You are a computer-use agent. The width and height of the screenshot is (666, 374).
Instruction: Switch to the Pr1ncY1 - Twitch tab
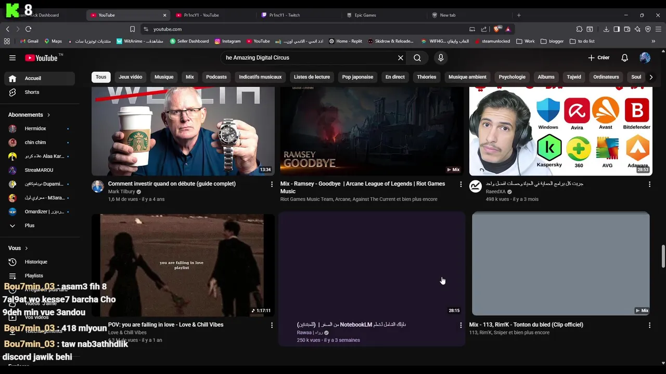point(298,15)
